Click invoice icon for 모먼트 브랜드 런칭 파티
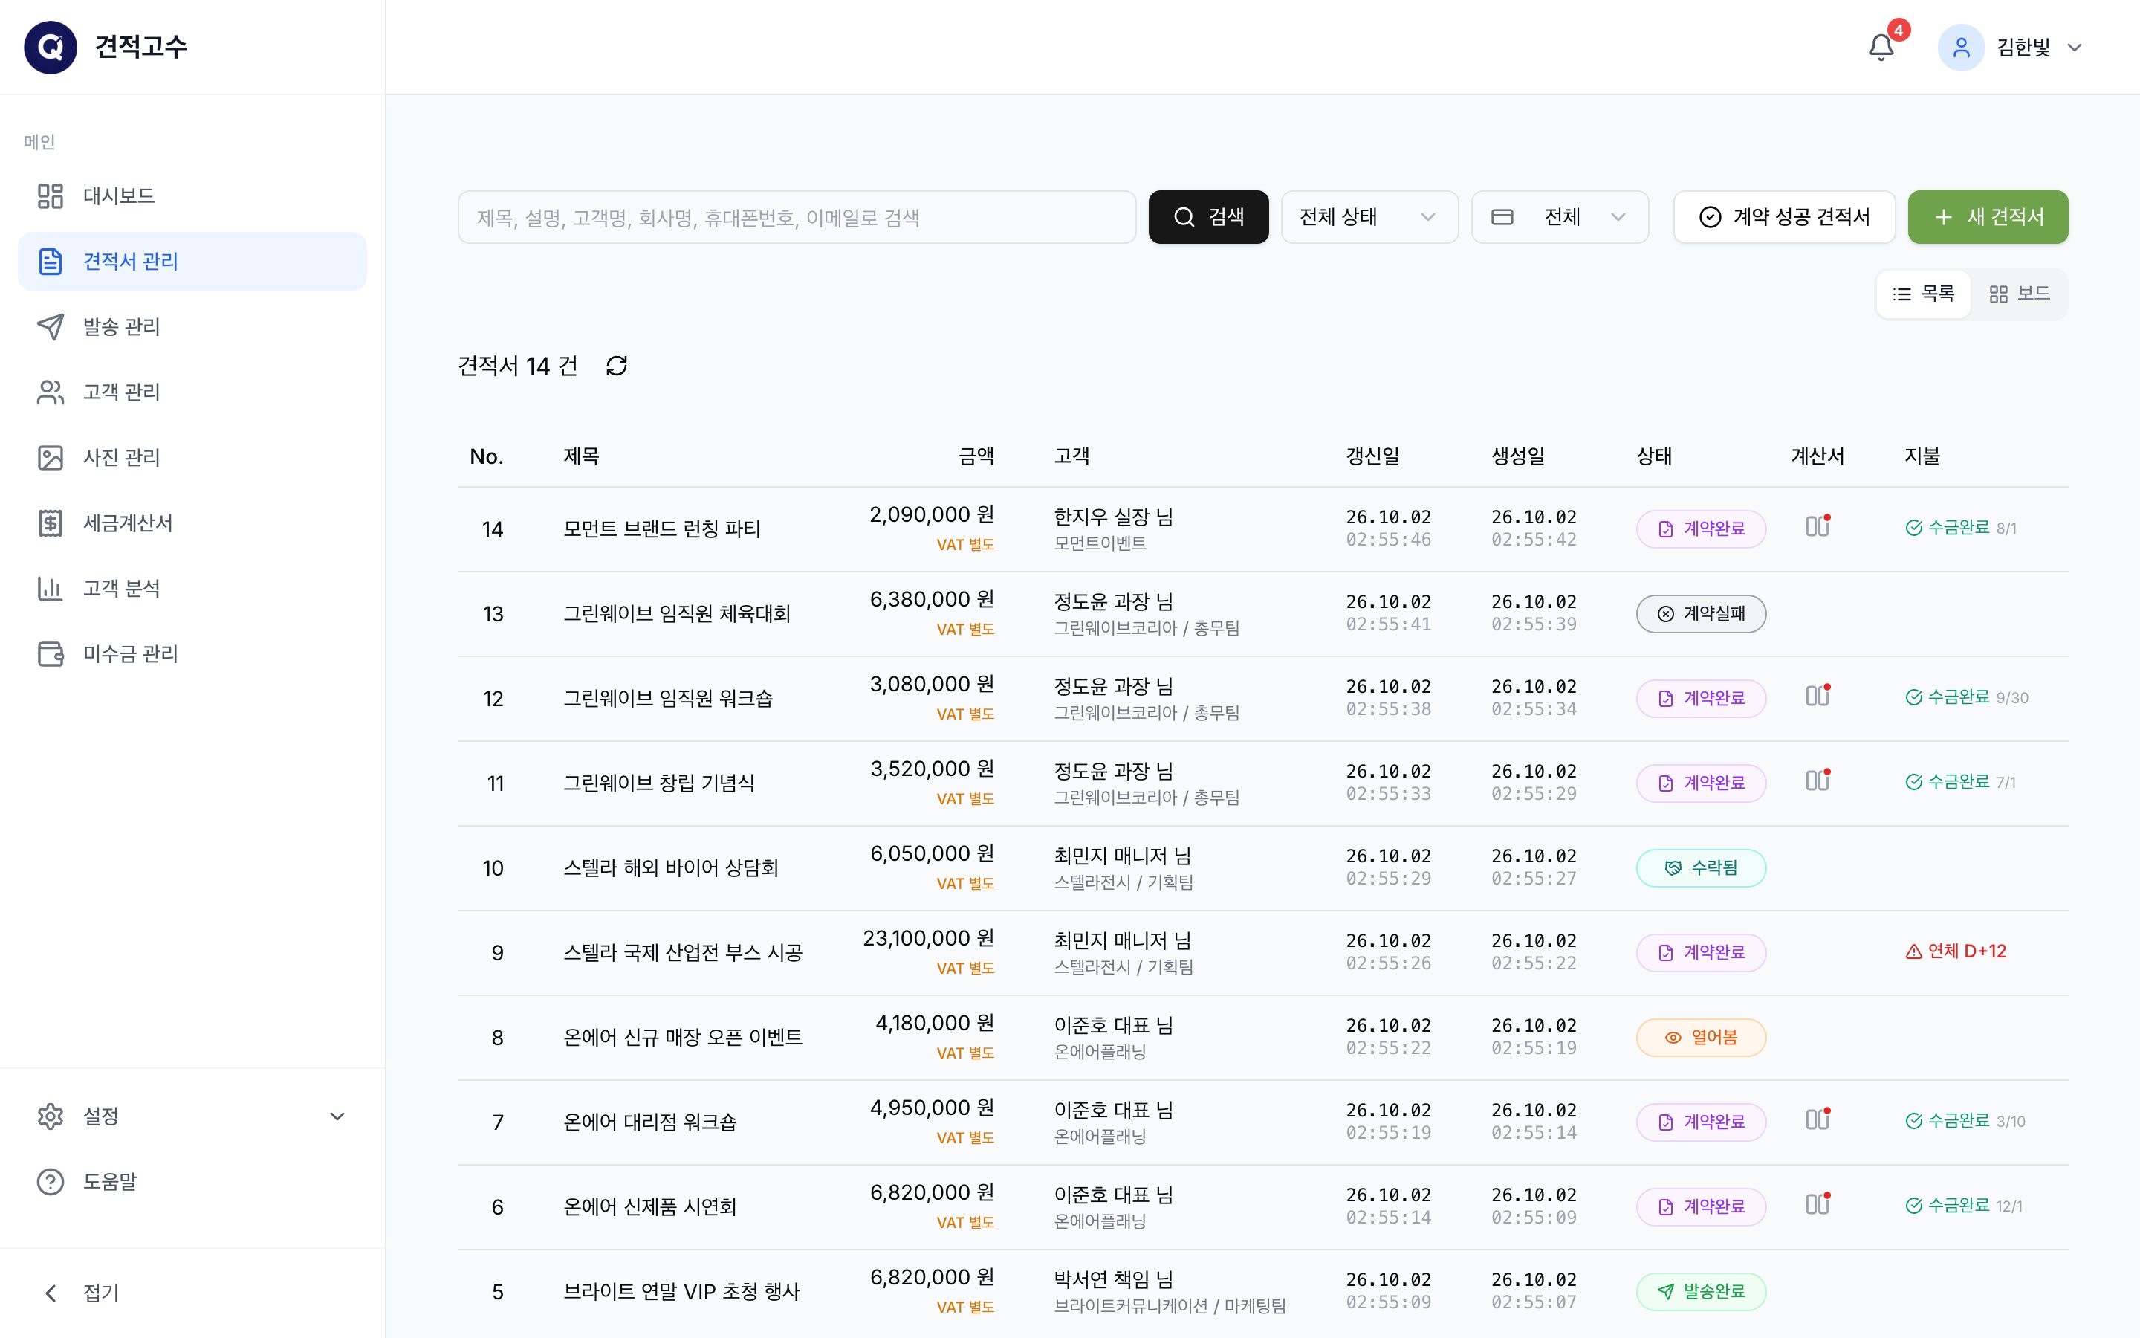The height and width of the screenshot is (1338, 2140). tap(1818, 526)
